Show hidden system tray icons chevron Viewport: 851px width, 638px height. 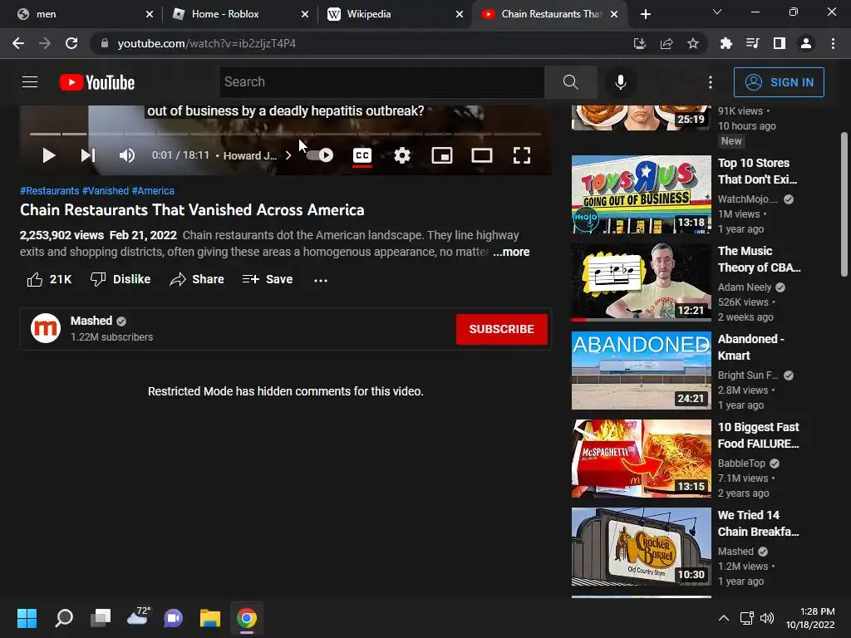(724, 618)
